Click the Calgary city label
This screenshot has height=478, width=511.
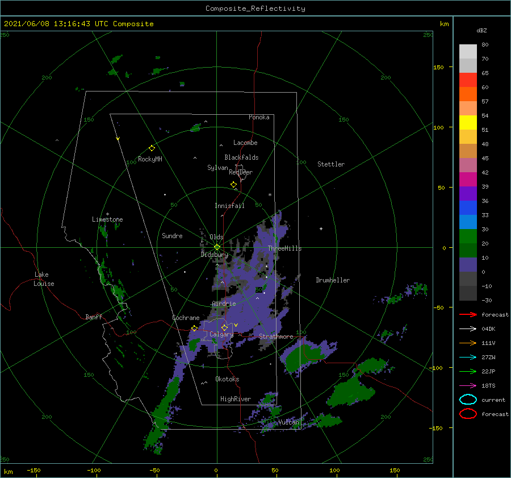coord(221,334)
